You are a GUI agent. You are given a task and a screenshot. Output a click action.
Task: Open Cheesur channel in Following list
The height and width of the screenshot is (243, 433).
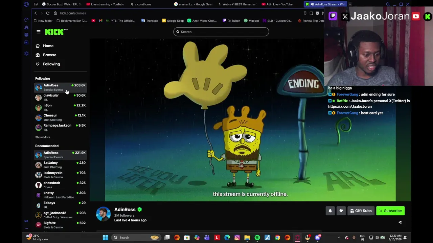click(60, 117)
